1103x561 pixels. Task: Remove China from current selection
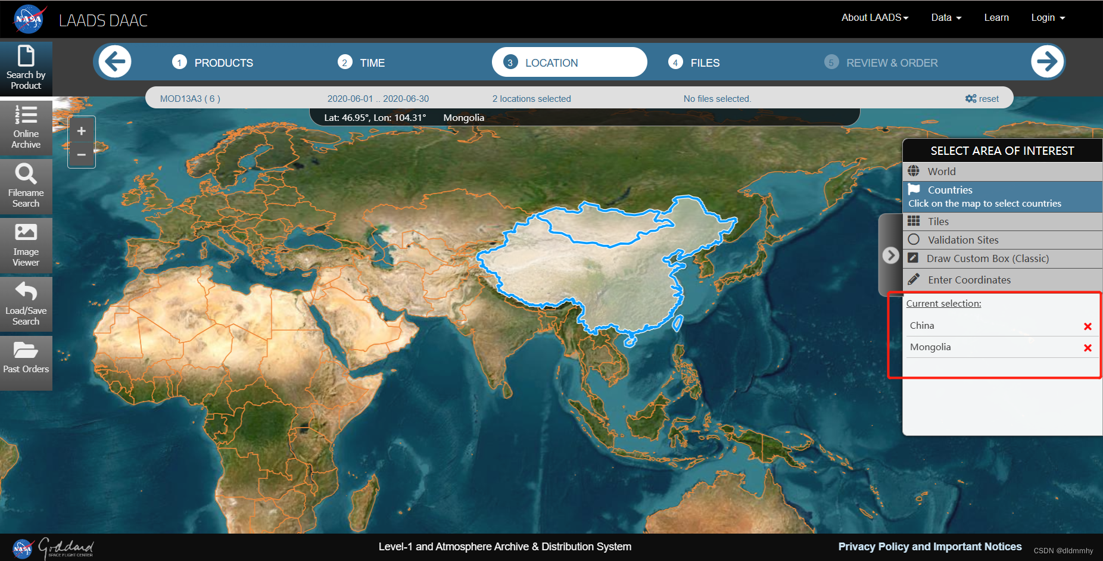pyautogui.click(x=1088, y=326)
